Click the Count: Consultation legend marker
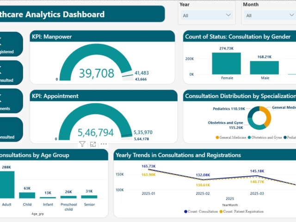Image resolution: width=296 pixels, height=222 pixels. pyautogui.click(x=186, y=211)
